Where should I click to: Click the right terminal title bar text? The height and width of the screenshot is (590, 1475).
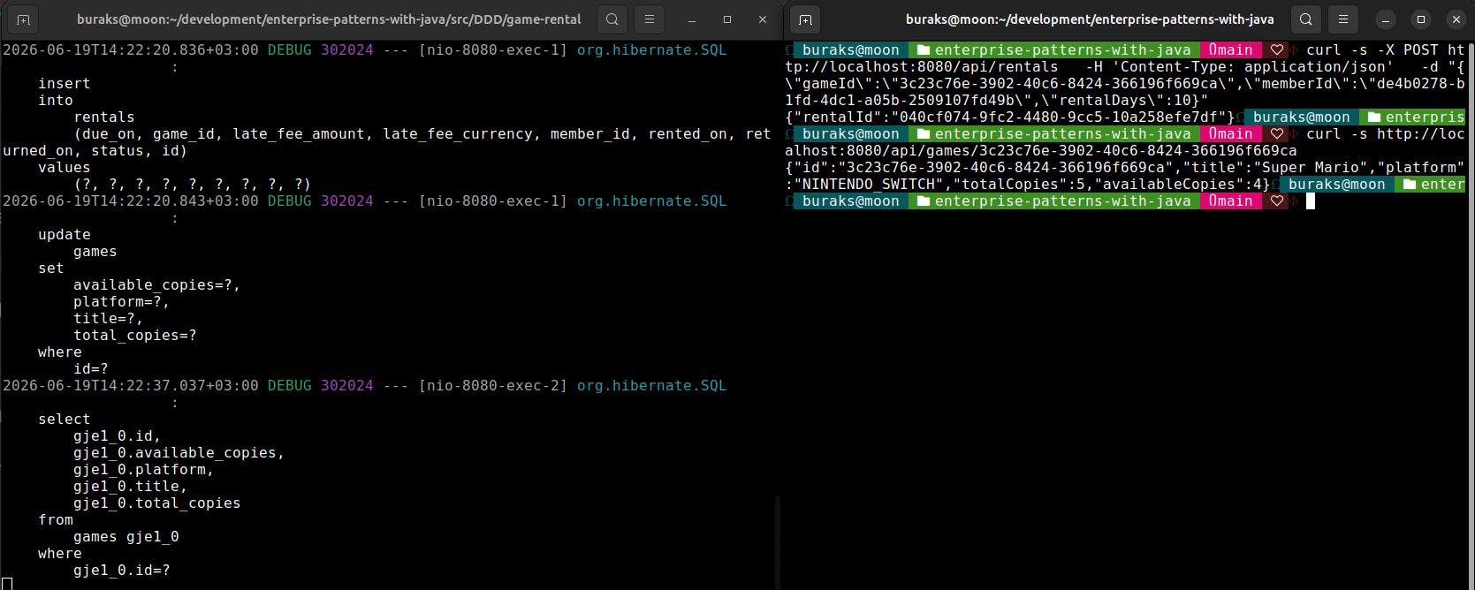coord(1090,19)
